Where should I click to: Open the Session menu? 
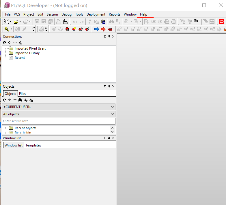pos(52,14)
